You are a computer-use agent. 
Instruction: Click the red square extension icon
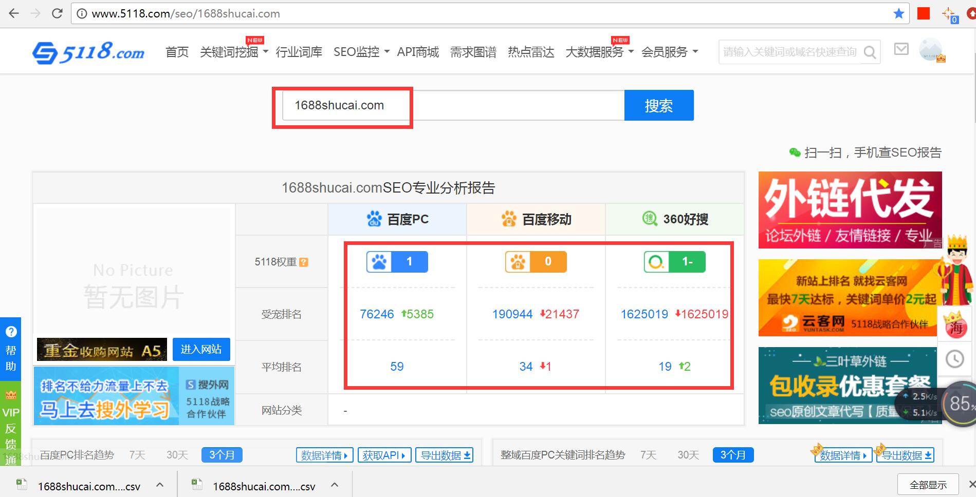(x=924, y=13)
